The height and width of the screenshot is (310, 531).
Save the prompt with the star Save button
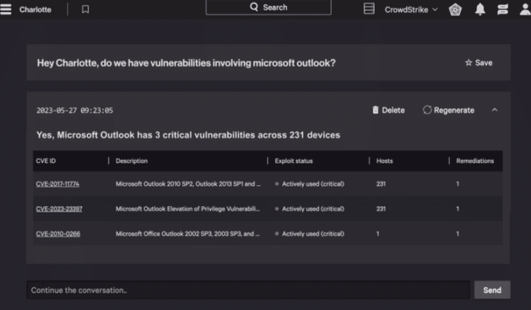click(479, 63)
